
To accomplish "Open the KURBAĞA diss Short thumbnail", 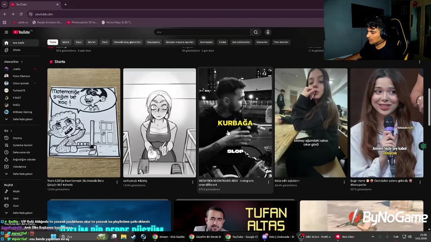I will pos(235,123).
